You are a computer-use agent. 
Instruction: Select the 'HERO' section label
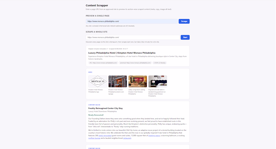(90, 72)
